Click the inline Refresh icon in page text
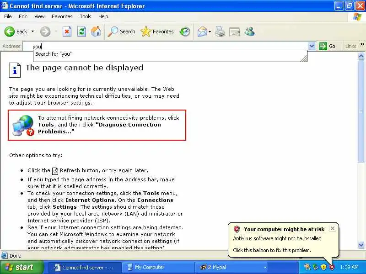The width and height of the screenshot is (366, 274). (x=55, y=171)
